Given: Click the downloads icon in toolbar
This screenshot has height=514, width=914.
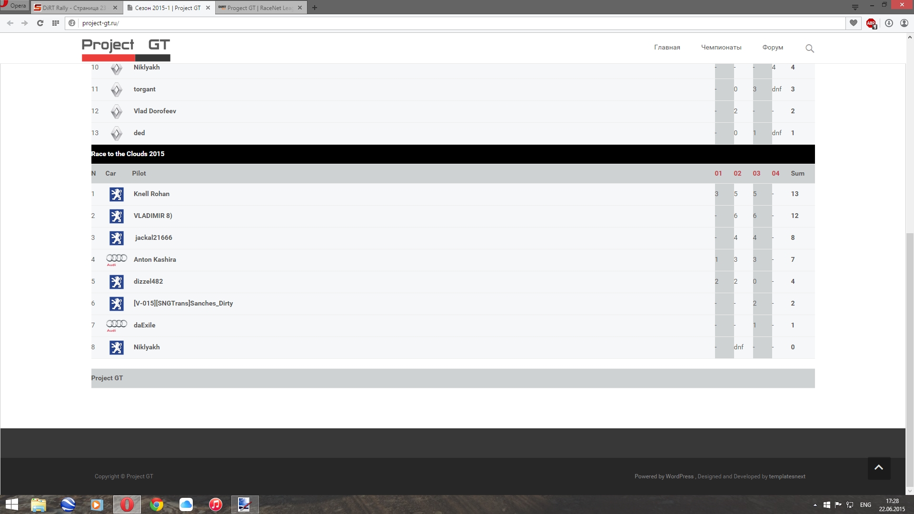Looking at the screenshot, I should click(888, 23).
